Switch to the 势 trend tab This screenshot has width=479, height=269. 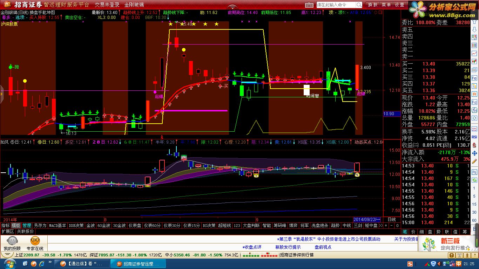[x=438, y=232]
